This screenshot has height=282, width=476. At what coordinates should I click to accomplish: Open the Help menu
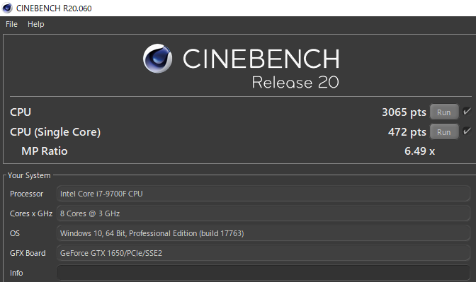(x=36, y=24)
